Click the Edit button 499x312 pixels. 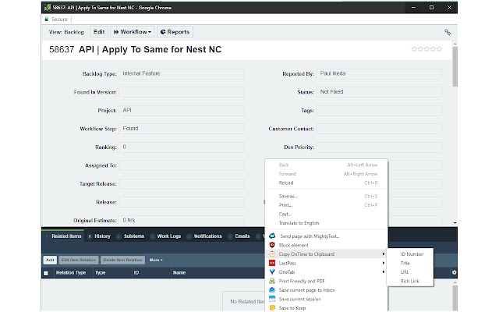click(99, 32)
